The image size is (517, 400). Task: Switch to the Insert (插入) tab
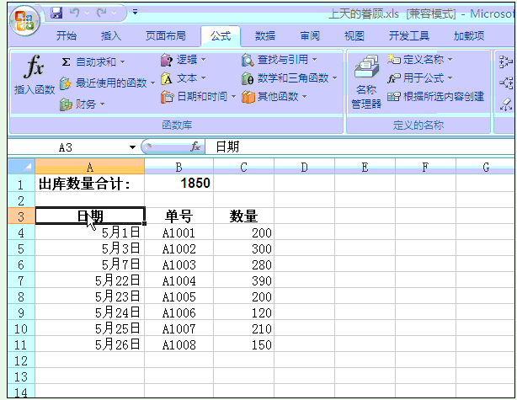coord(111,35)
